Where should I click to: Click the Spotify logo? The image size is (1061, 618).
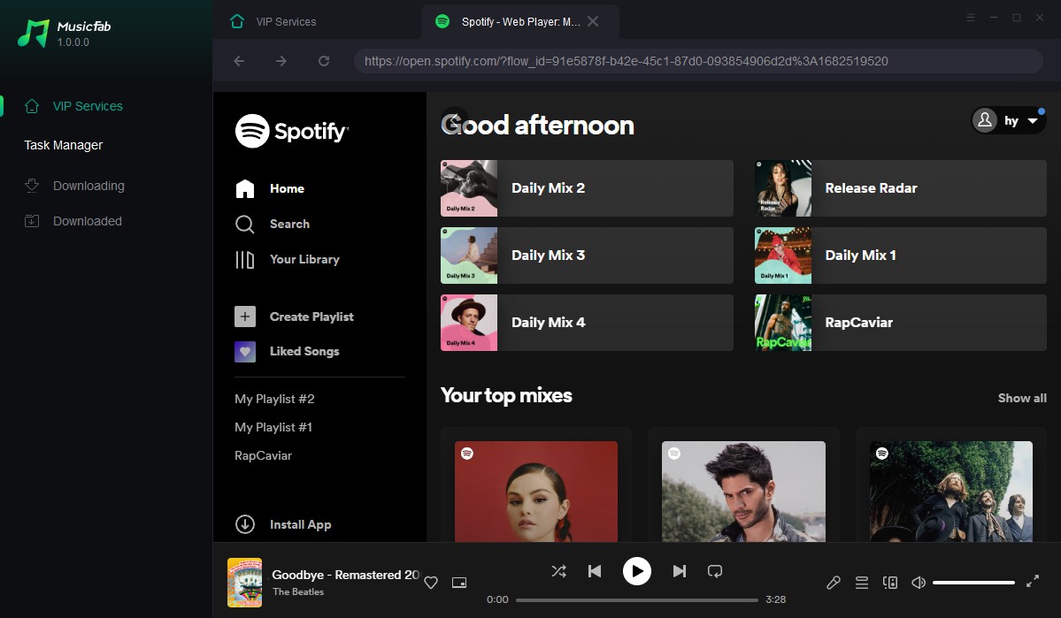(x=292, y=131)
